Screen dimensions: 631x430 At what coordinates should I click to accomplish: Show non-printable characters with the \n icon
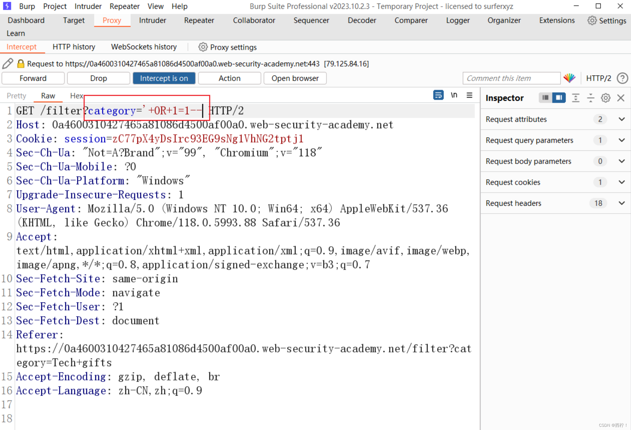click(454, 95)
